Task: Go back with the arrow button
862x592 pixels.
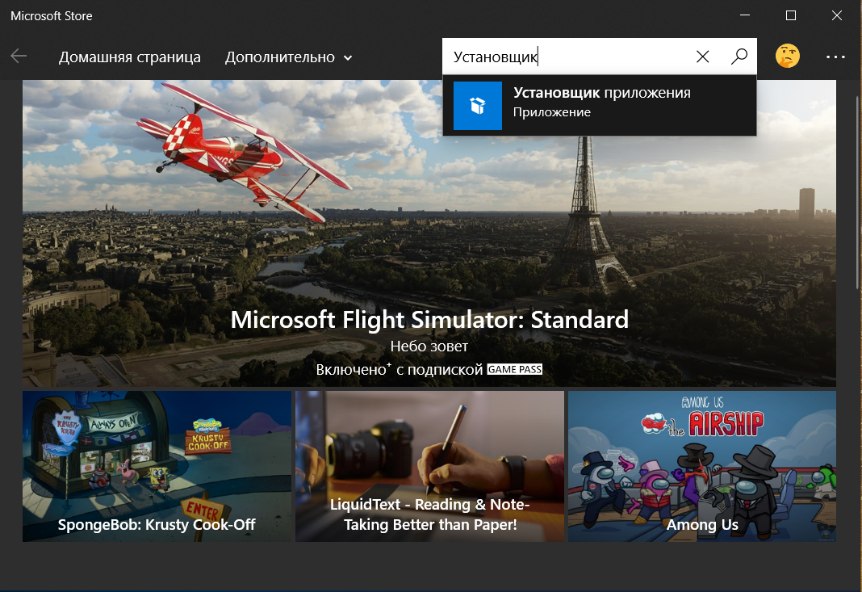Action: point(19,56)
